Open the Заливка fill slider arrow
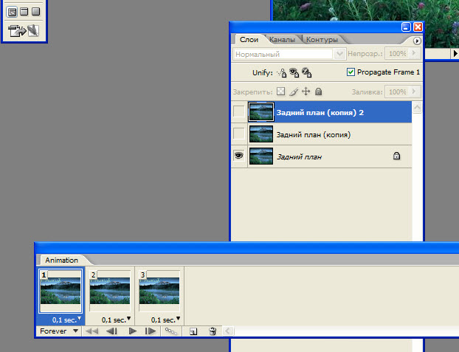459x352 pixels. tap(414, 92)
